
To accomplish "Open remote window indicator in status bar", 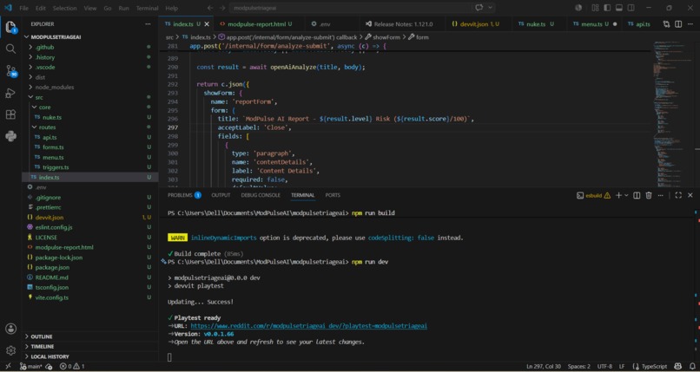I will [8, 366].
